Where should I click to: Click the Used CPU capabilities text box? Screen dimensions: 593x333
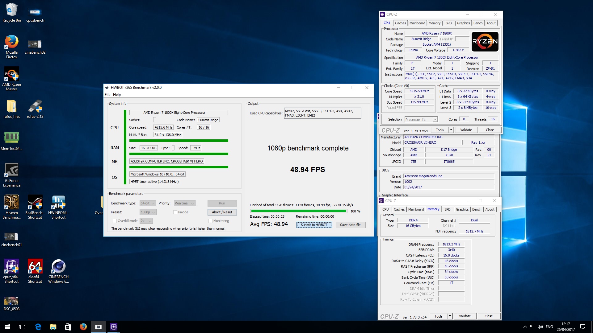pos(322,113)
